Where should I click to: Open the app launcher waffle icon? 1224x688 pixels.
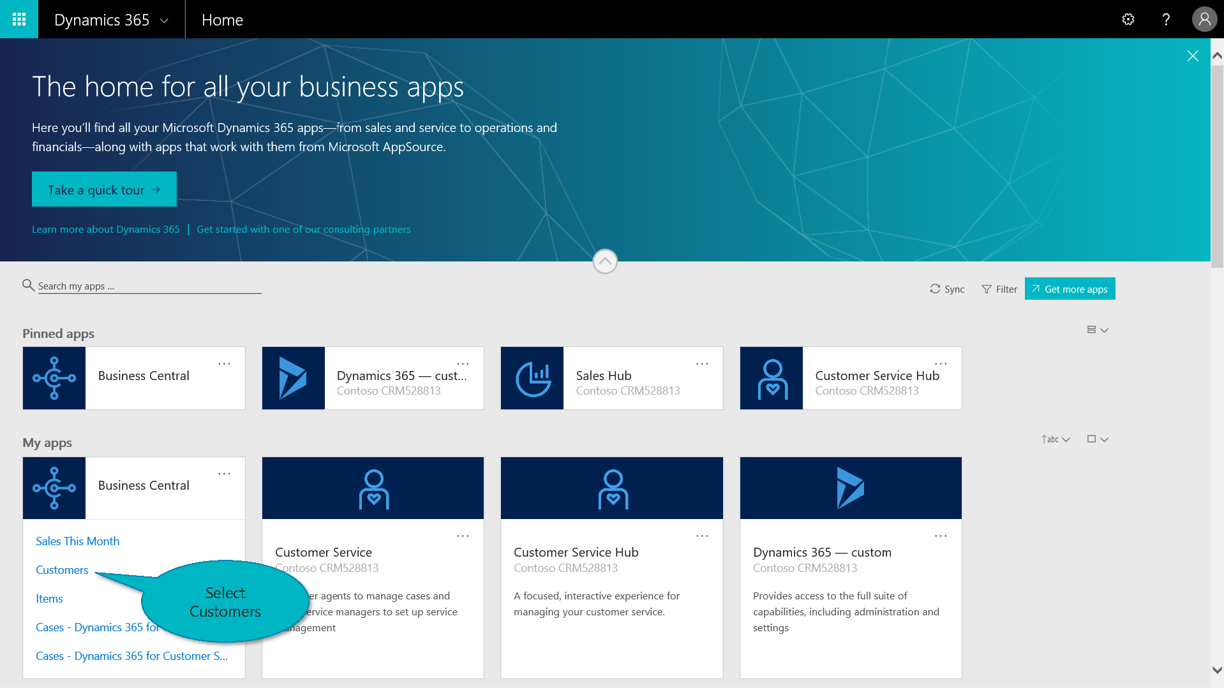coord(19,19)
